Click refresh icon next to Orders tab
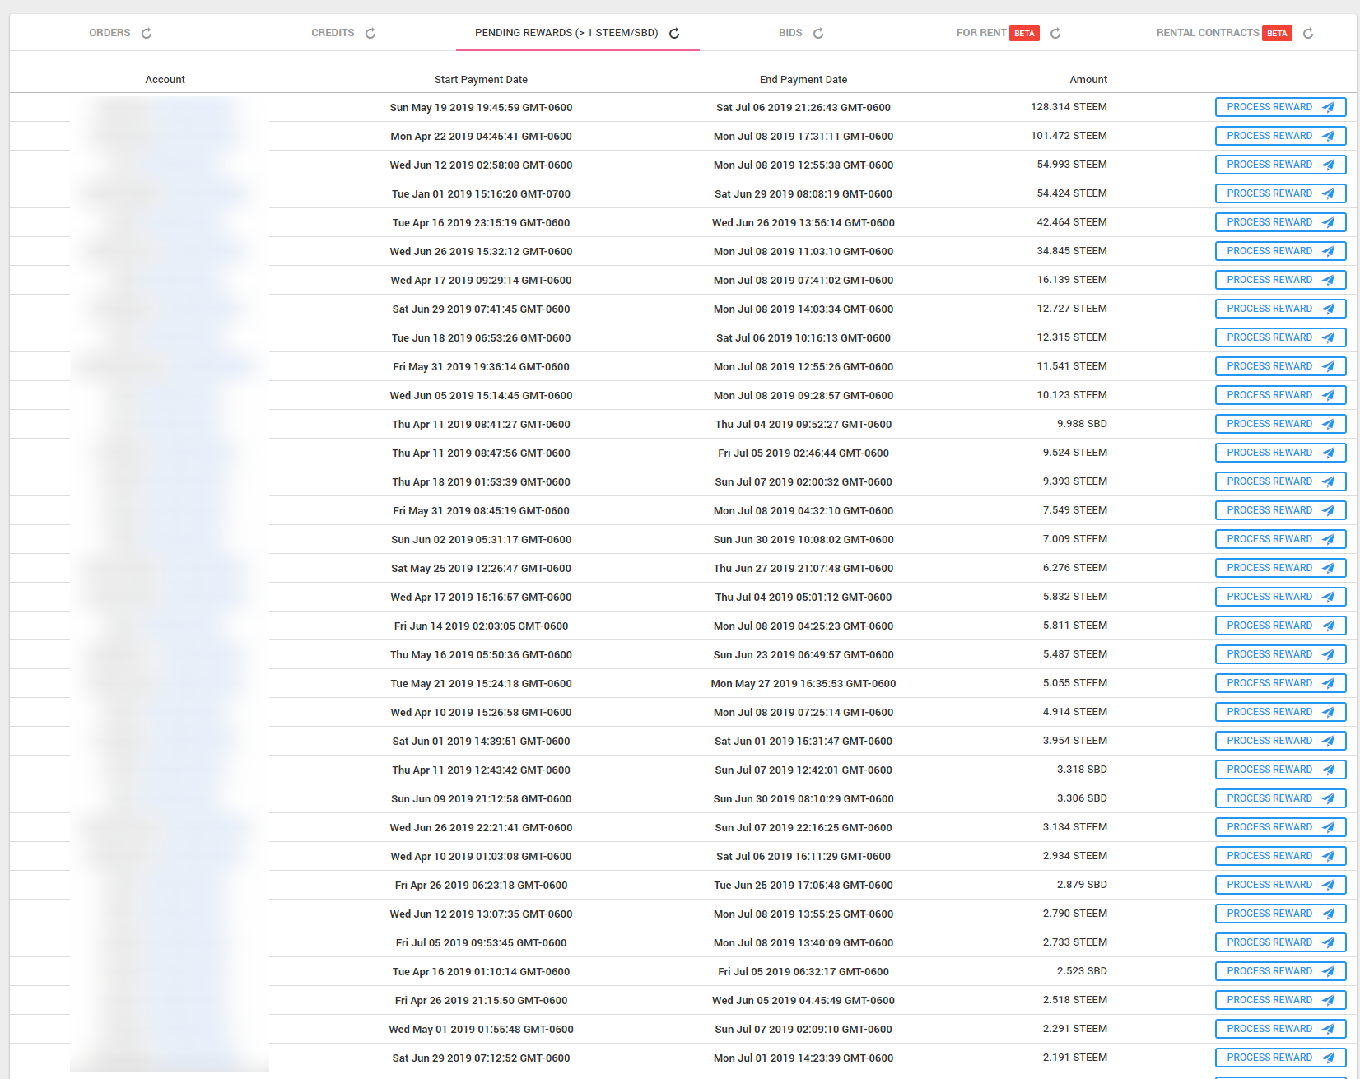Image resolution: width=1360 pixels, height=1079 pixels. pos(147,34)
